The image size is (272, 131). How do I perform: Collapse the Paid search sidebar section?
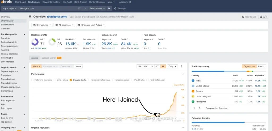tap(24, 97)
